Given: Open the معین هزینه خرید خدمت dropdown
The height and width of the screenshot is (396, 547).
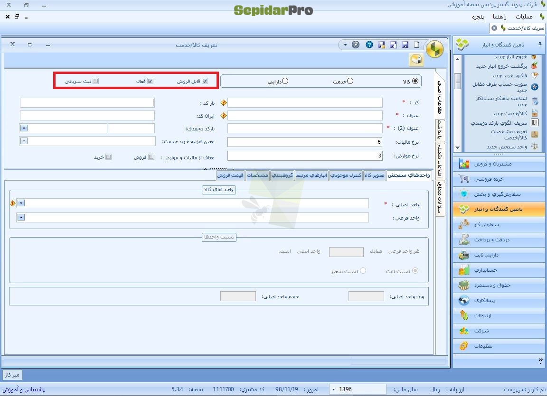Looking at the screenshot, I should pos(24,141).
